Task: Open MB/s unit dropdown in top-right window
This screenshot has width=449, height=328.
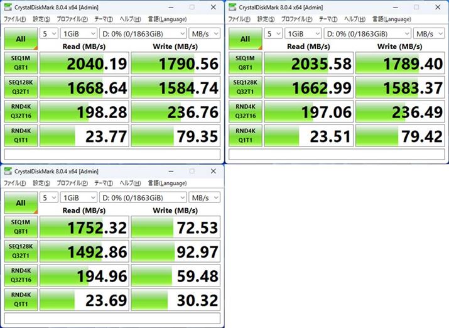Action: click(429, 34)
